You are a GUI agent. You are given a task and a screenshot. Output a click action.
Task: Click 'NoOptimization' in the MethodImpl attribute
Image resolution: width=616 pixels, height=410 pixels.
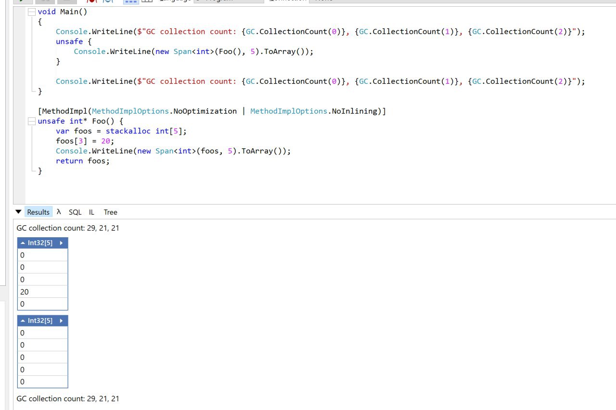tap(205, 111)
